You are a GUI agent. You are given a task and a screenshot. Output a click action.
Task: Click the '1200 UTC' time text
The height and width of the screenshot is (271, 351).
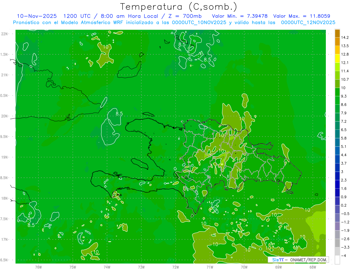[77, 16]
